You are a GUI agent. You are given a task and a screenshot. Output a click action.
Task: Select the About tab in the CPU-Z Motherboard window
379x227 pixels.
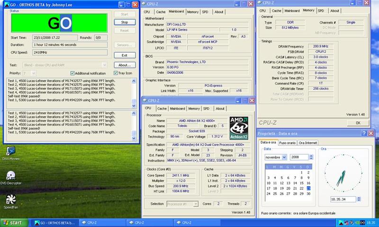pos(219,12)
